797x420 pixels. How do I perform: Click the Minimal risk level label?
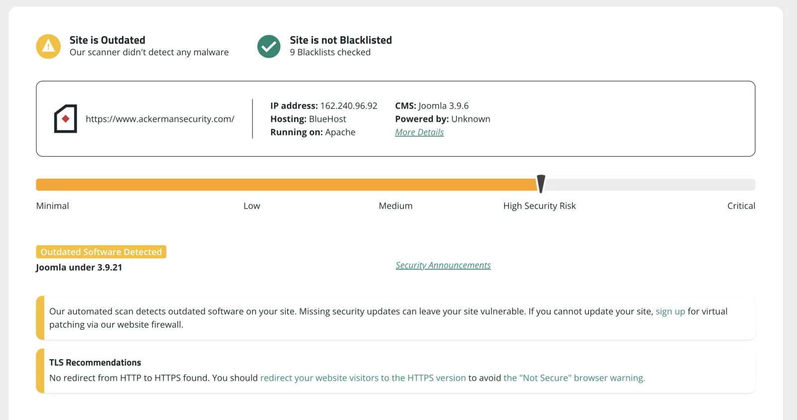click(x=52, y=206)
